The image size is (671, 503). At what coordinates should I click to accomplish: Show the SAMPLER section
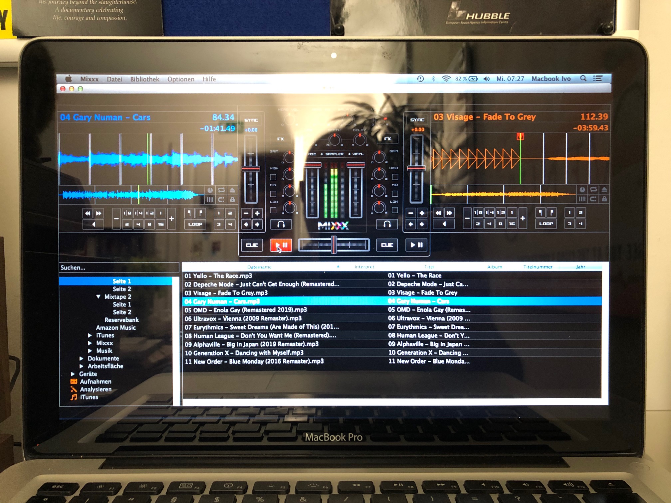(x=332, y=154)
